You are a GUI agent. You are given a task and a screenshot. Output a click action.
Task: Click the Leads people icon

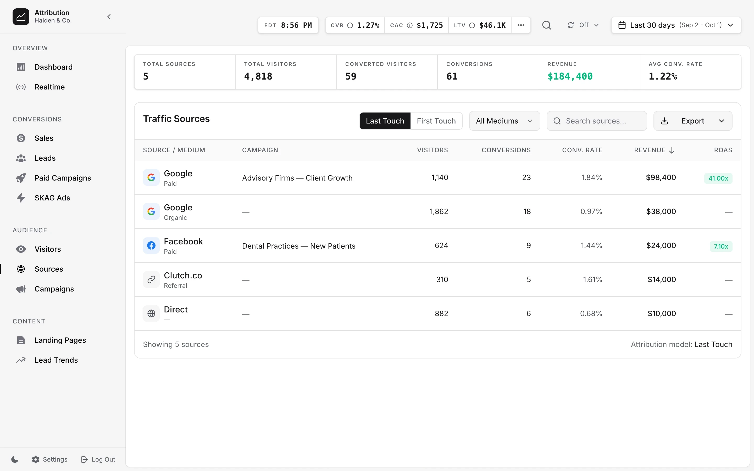21,158
